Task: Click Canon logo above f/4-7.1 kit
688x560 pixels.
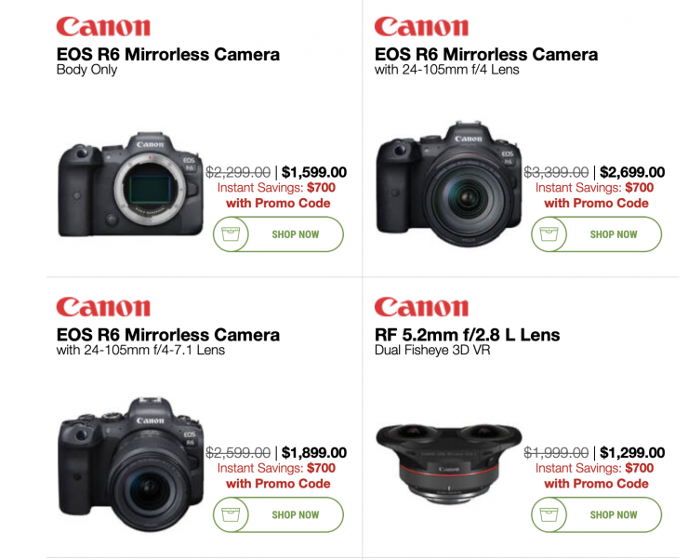Action: pos(103,307)
